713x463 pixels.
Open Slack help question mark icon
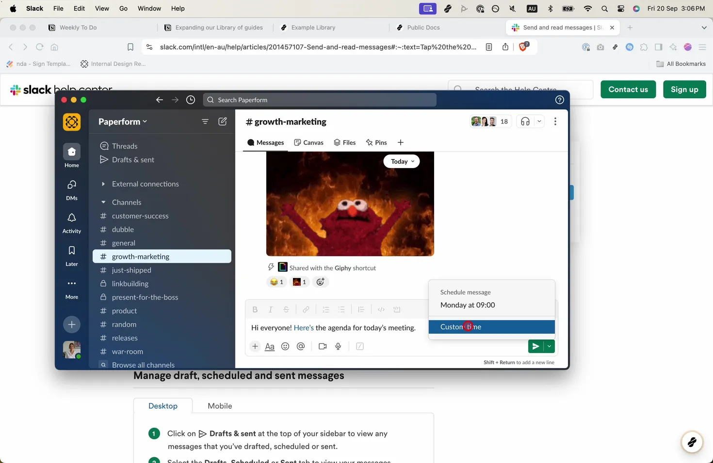coord(559,100)
